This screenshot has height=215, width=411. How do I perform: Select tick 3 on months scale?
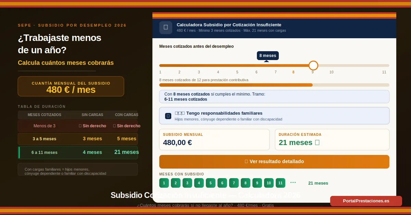coord(199,72)
